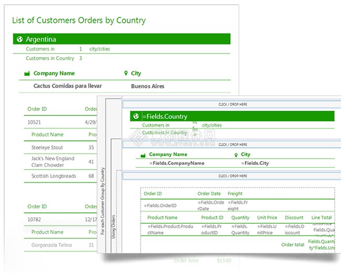This screenshot has height=273, width=341.
Task: Click the map pin icon beside City in designer
Action: tap(236, 155)
